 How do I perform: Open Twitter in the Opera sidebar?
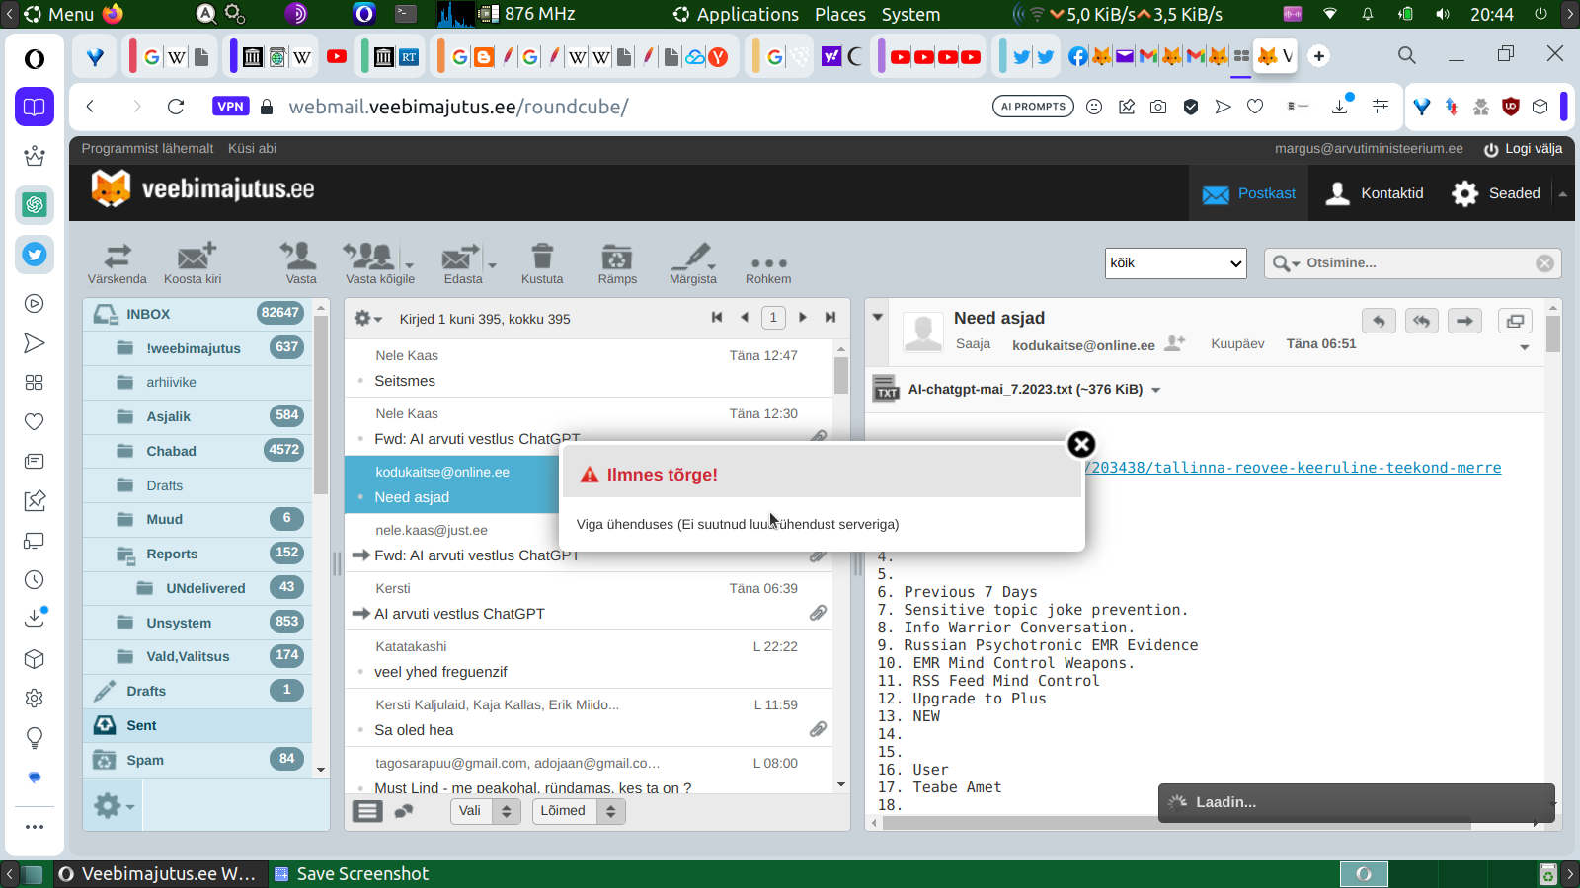[35, 255]
